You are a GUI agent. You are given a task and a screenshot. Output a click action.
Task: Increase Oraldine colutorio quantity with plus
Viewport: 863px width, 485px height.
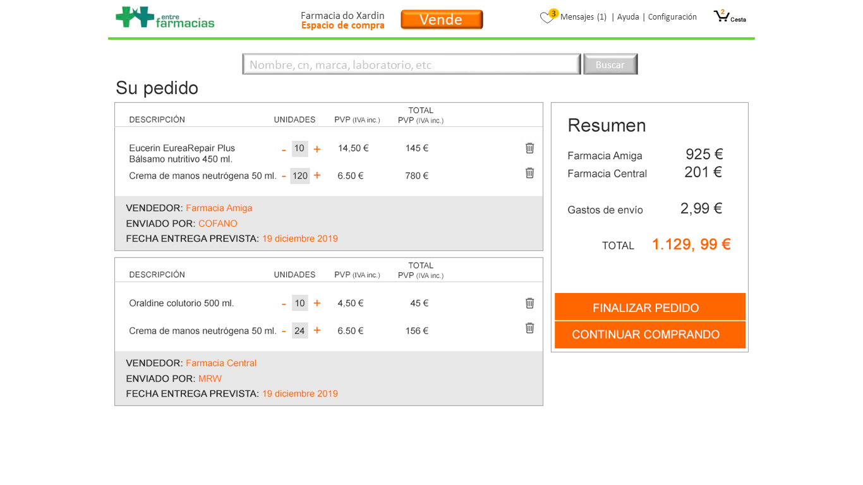(x=317, y=303)
